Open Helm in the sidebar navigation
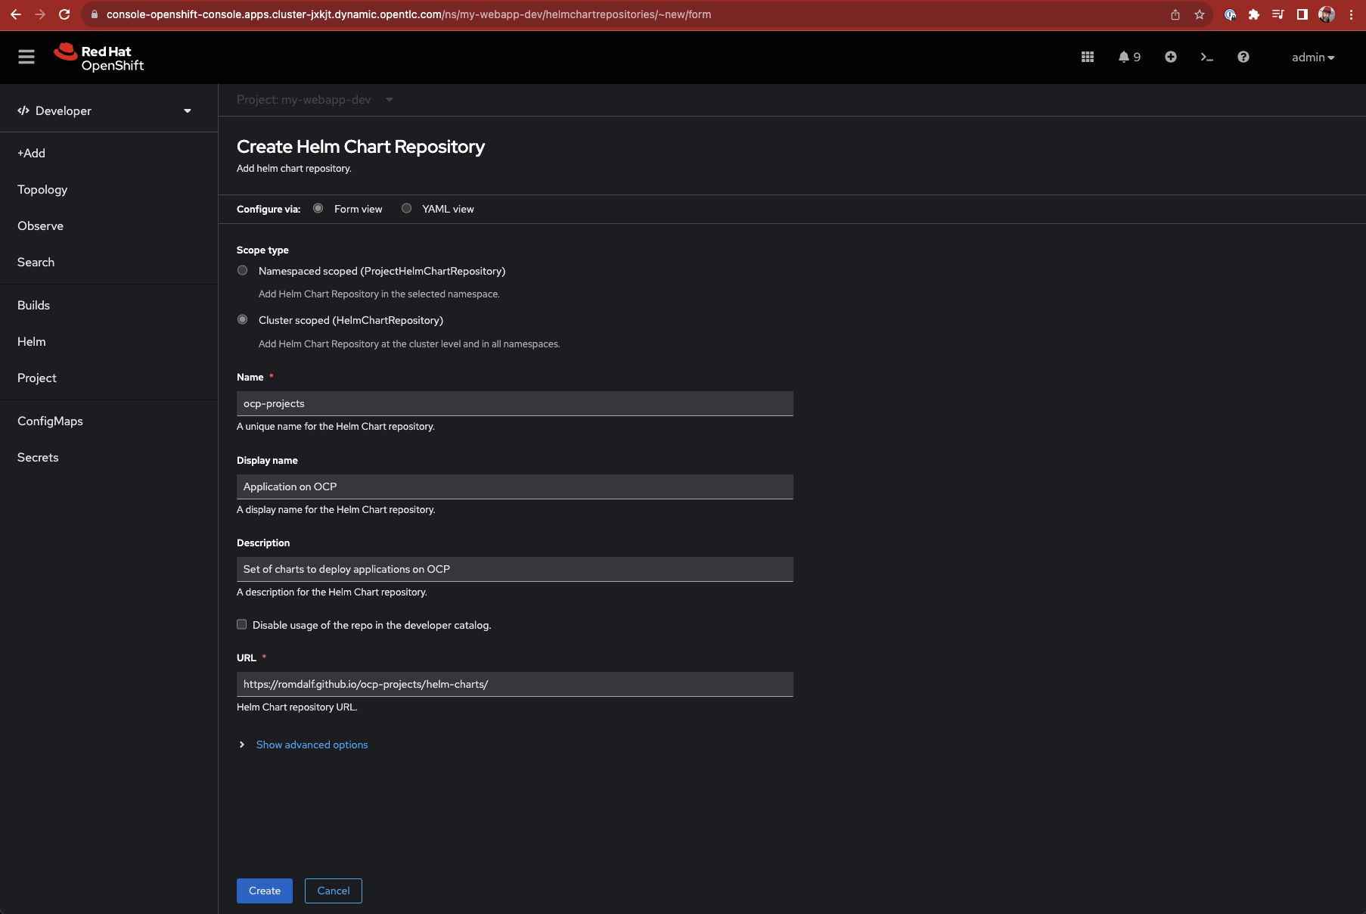 coord(32,342)
